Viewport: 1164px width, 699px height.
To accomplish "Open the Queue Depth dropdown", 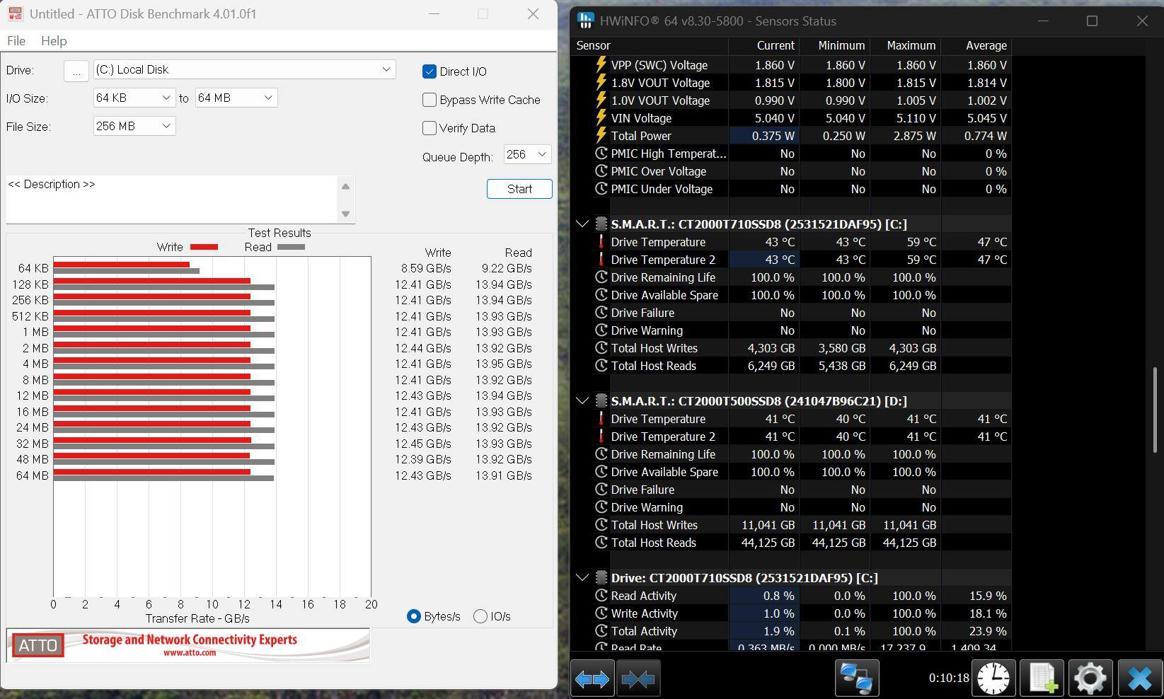I will (527, 154).
